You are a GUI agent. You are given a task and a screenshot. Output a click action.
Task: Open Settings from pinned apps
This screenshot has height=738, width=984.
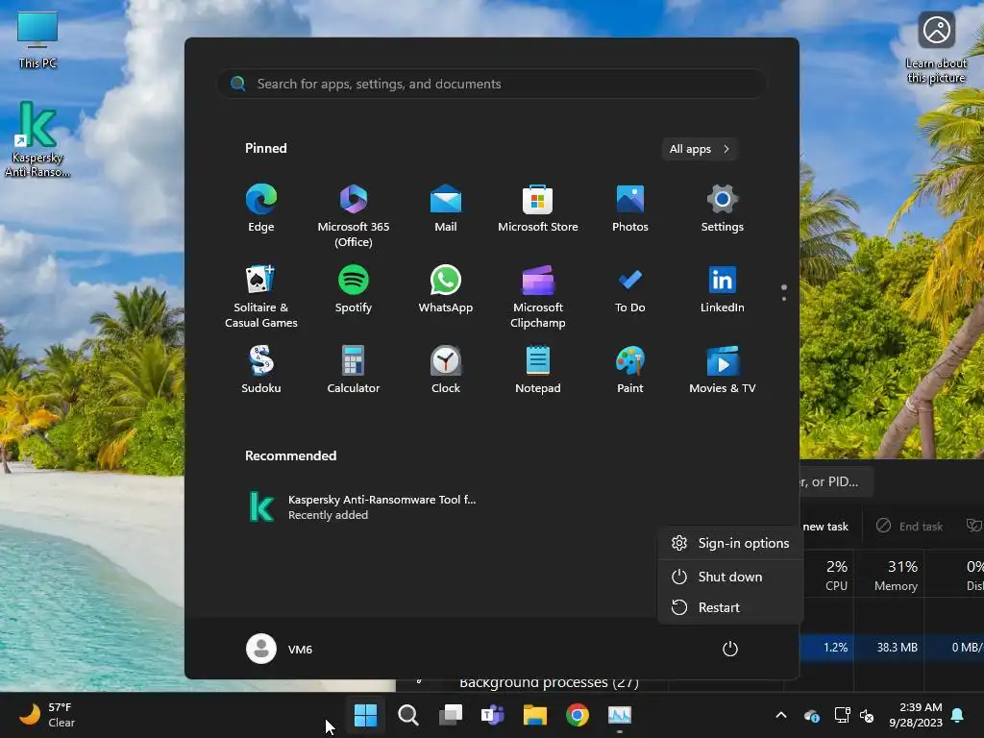(x=723, y=209)
